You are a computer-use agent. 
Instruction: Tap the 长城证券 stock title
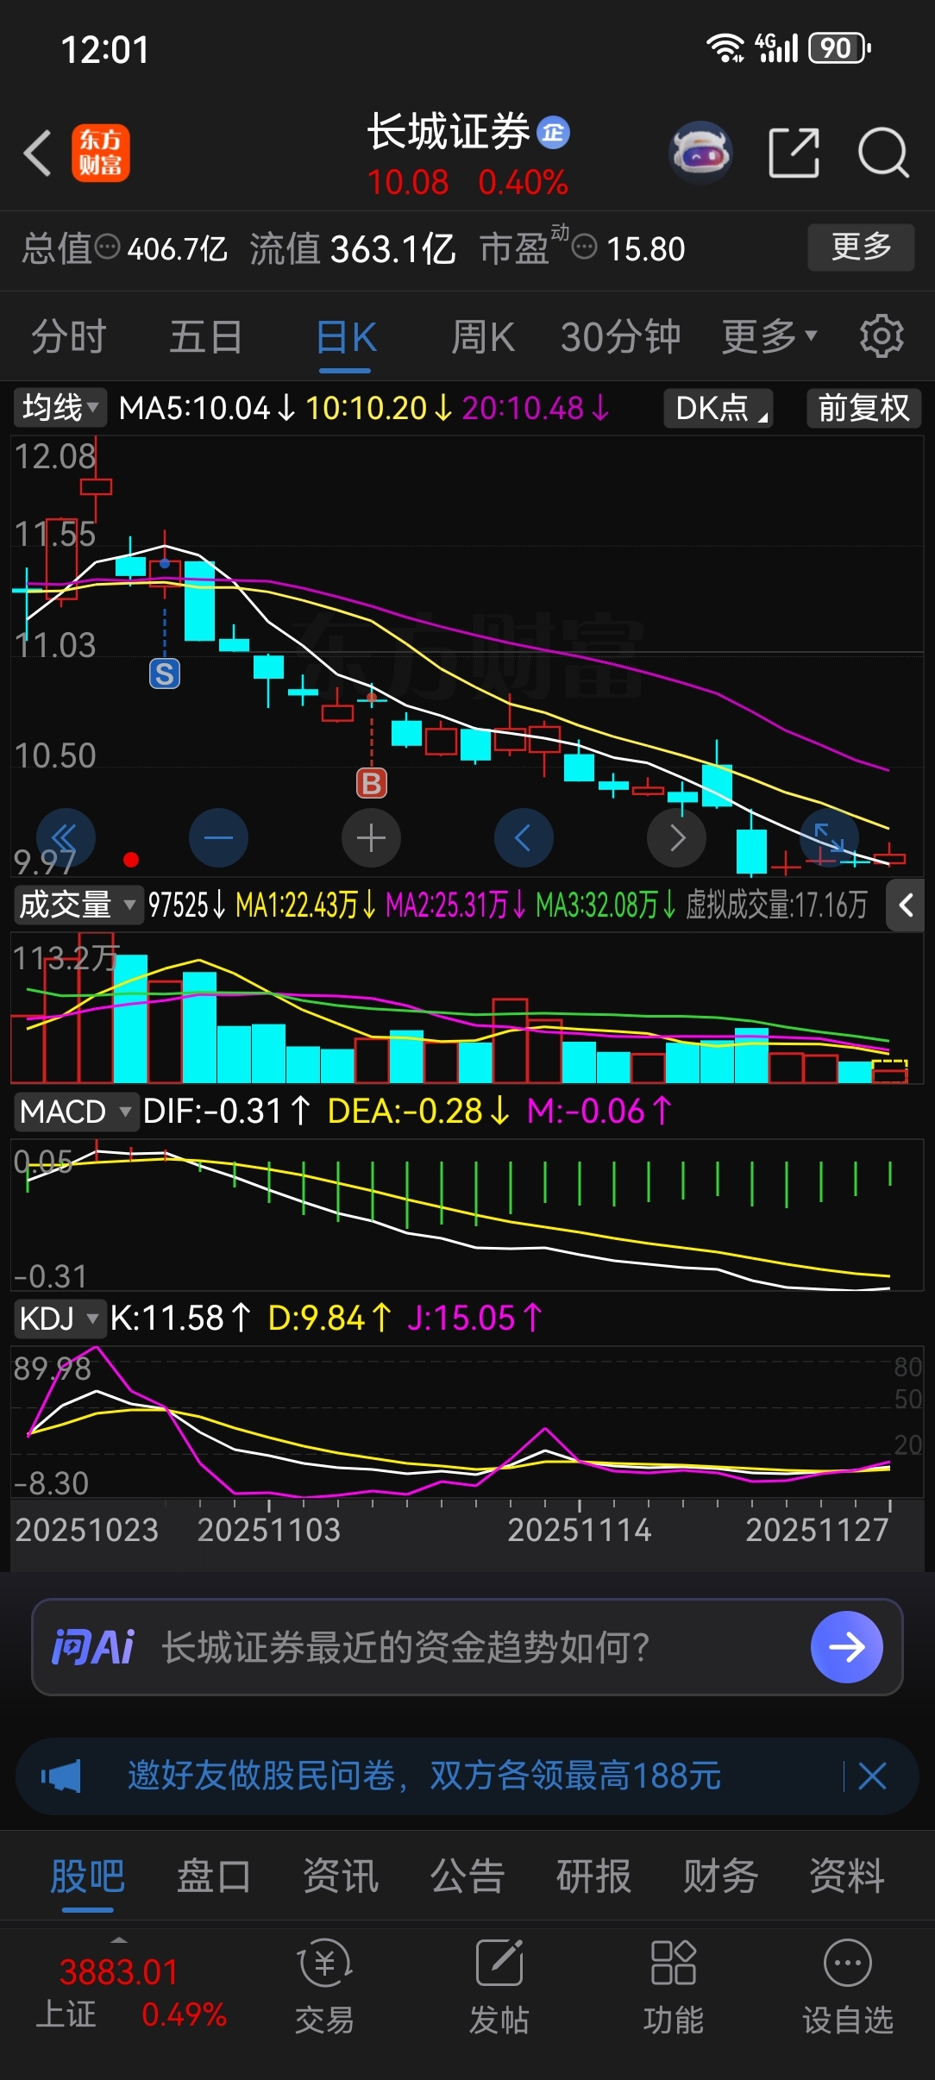(449, 132)
